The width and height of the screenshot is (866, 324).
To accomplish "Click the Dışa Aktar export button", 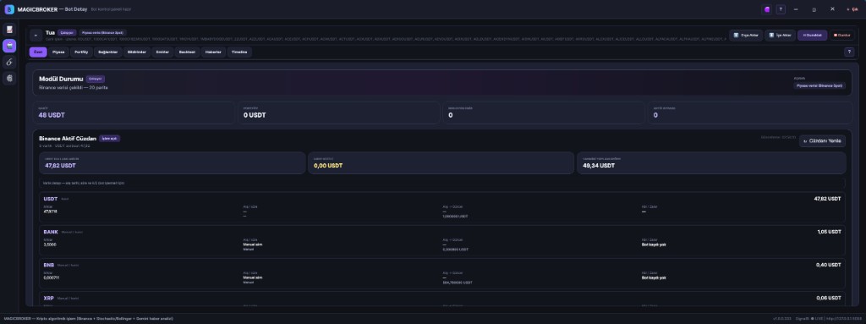I will pos(746,35).
